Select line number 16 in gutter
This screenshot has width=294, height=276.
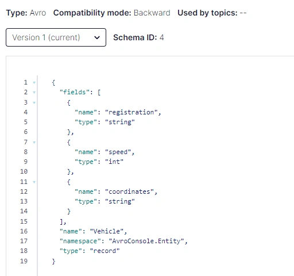[x=24, y=231]
